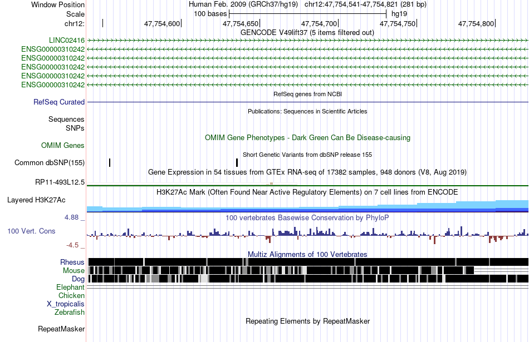Click the thin dbSNP variant mark near track start

coord(110,163)
